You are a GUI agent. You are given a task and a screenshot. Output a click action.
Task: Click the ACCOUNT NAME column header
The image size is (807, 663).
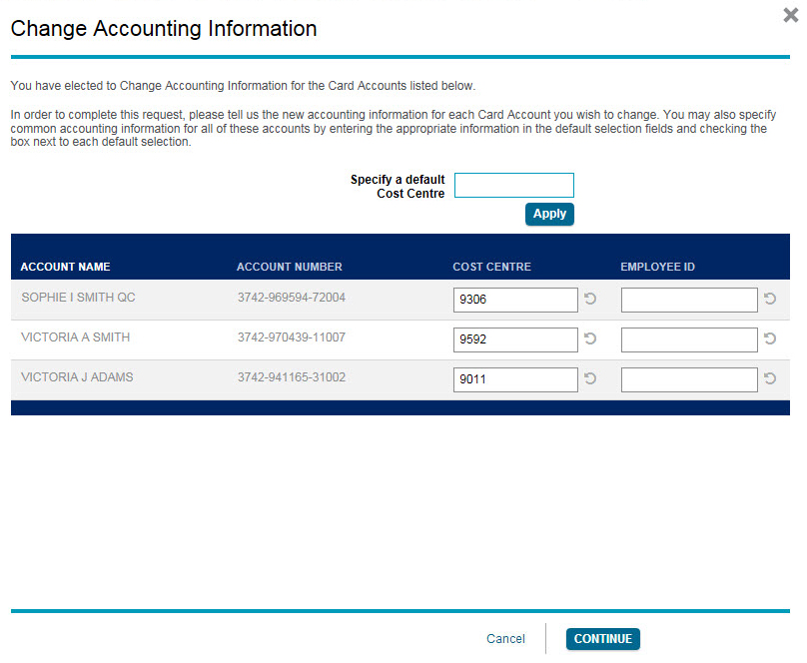[x=66, y=267]
